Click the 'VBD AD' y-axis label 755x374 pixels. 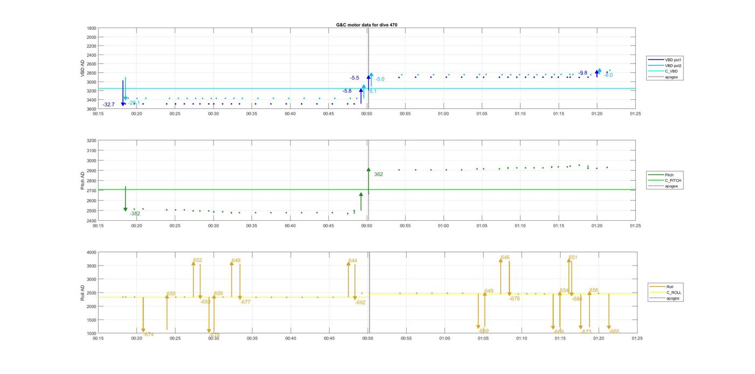[x=83, y=69]
